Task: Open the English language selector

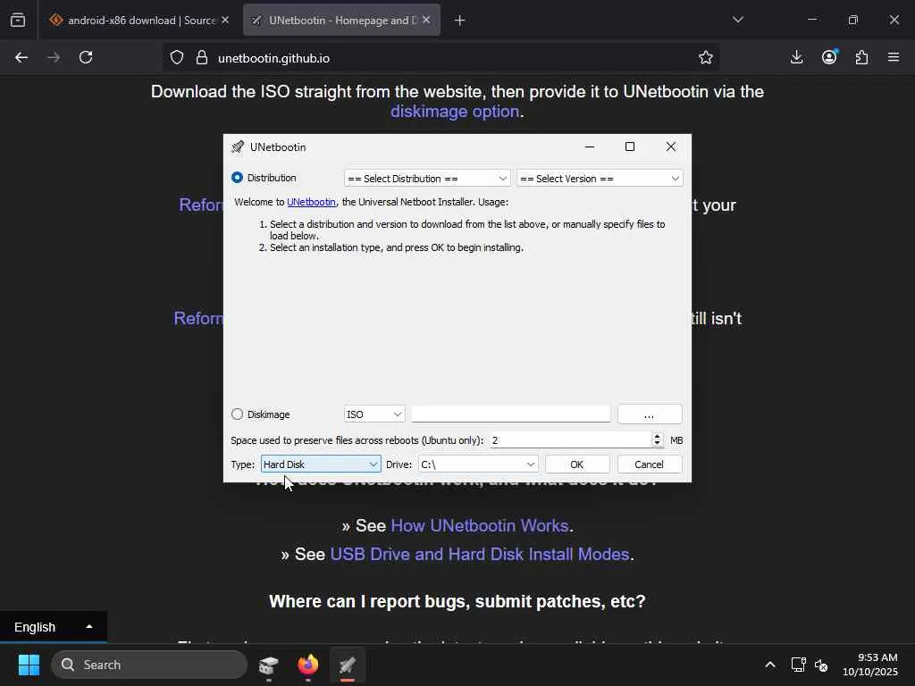Action: (x=53, y=627)
